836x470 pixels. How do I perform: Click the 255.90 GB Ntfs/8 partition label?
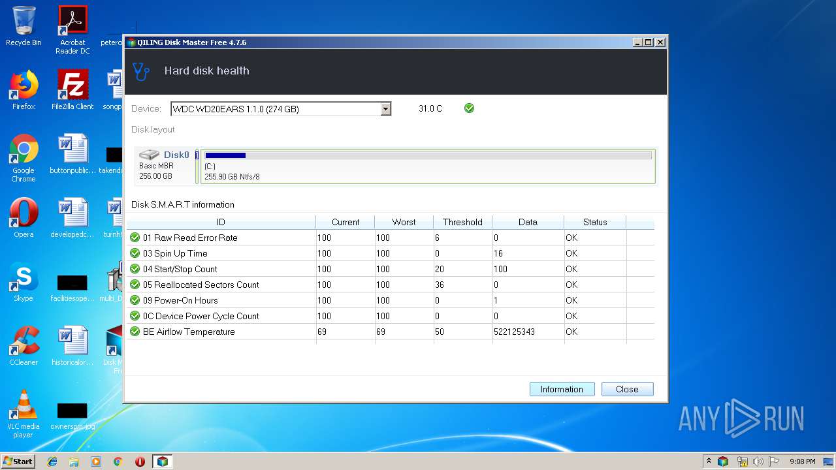[232, 176]
